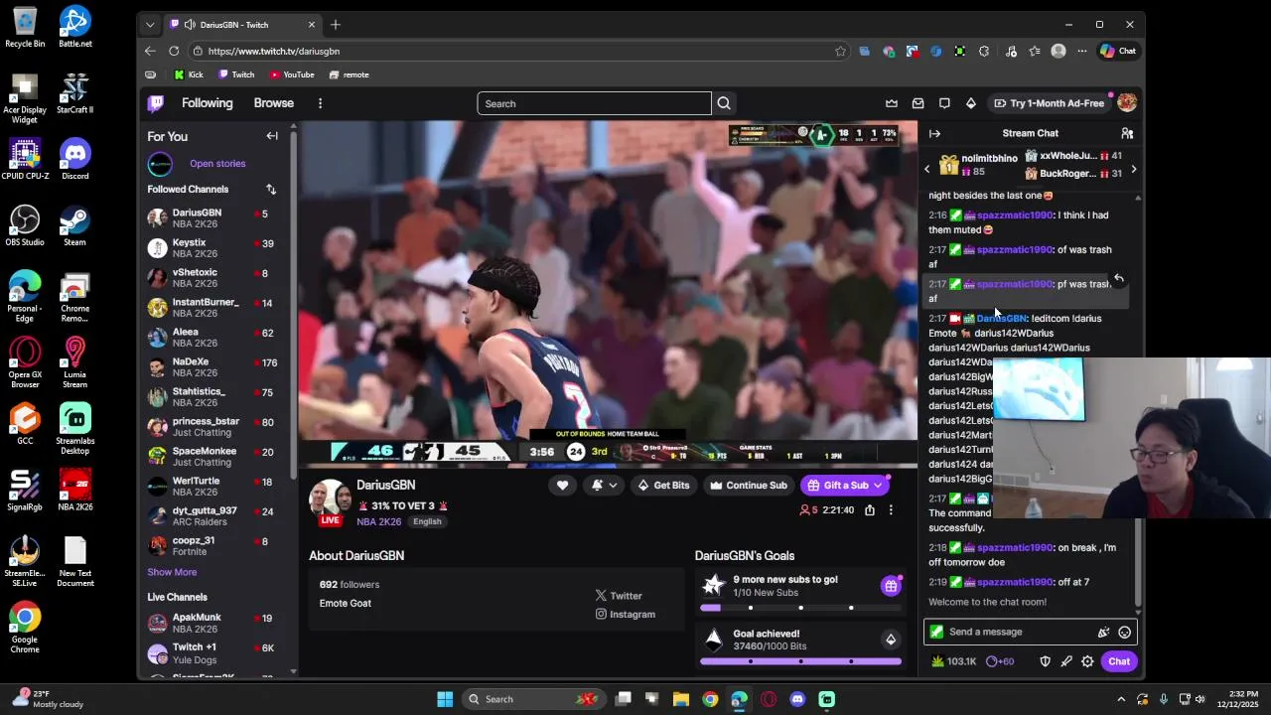The width and height of the screenshot is (1271, 715).
Task: Open the chat shield mode icon
Action: coord(1045,661)
